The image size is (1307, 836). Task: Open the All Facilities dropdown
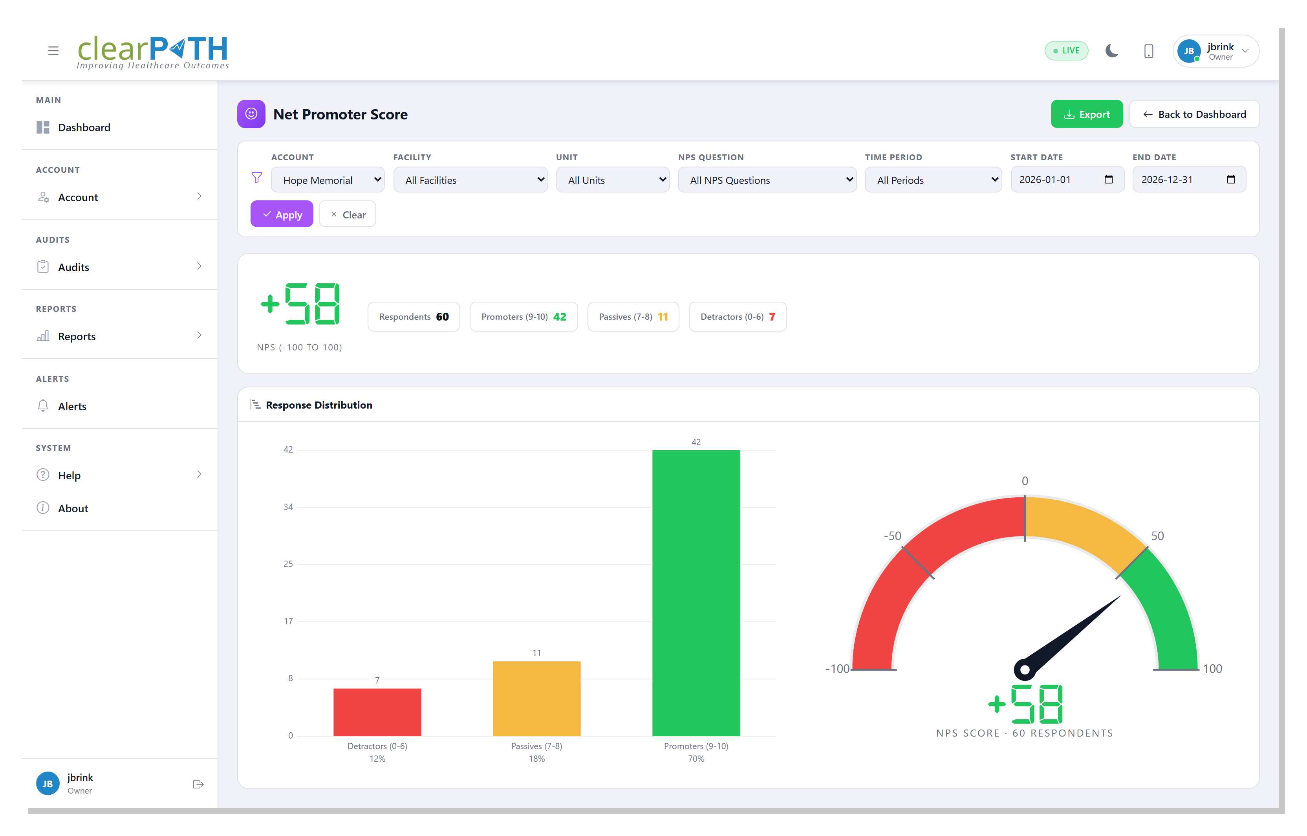pos(470,180)
